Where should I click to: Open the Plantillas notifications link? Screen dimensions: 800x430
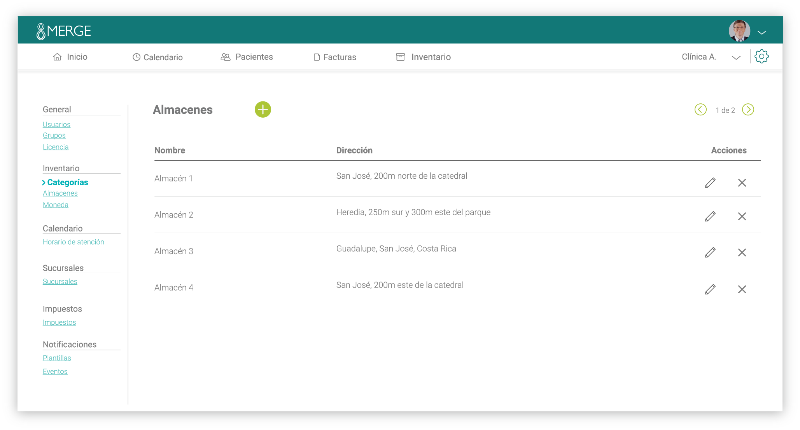click(x=57, y=358)
